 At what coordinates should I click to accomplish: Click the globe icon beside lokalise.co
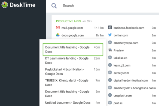pyautogui.click(x=110, y=57)
